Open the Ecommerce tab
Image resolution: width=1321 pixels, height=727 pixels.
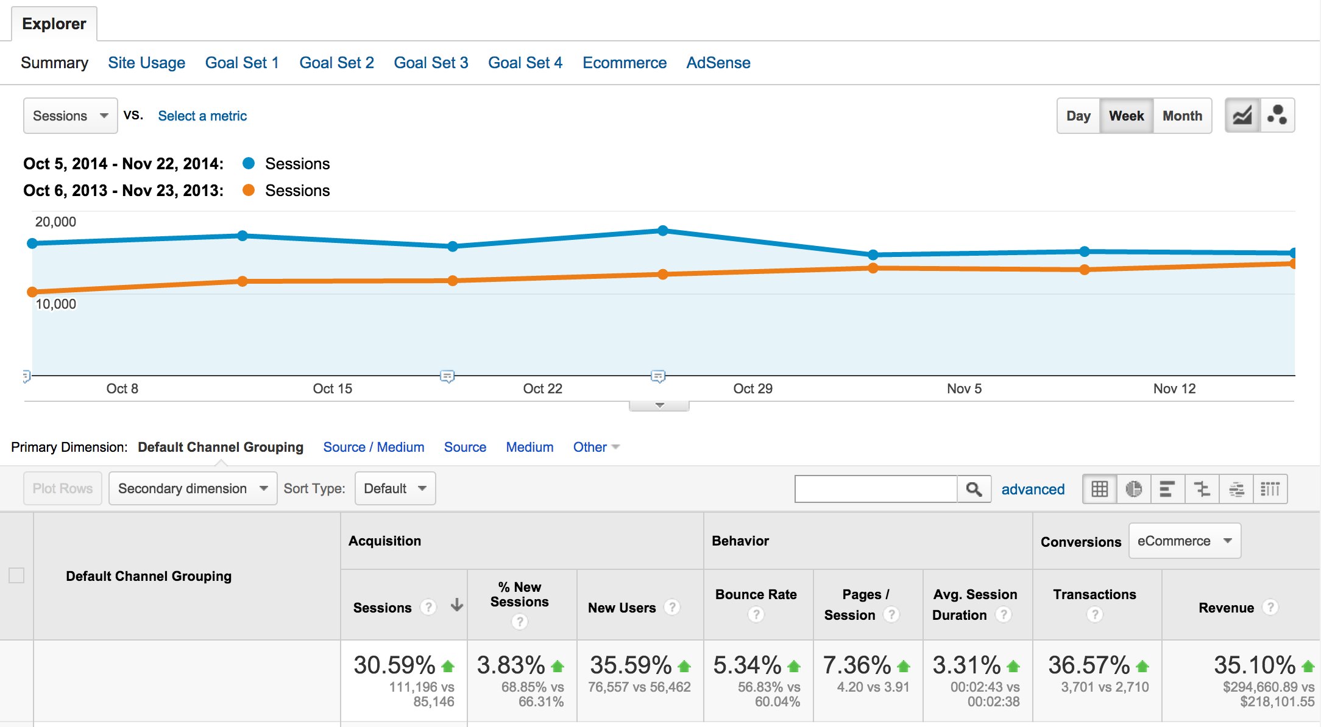624,63
